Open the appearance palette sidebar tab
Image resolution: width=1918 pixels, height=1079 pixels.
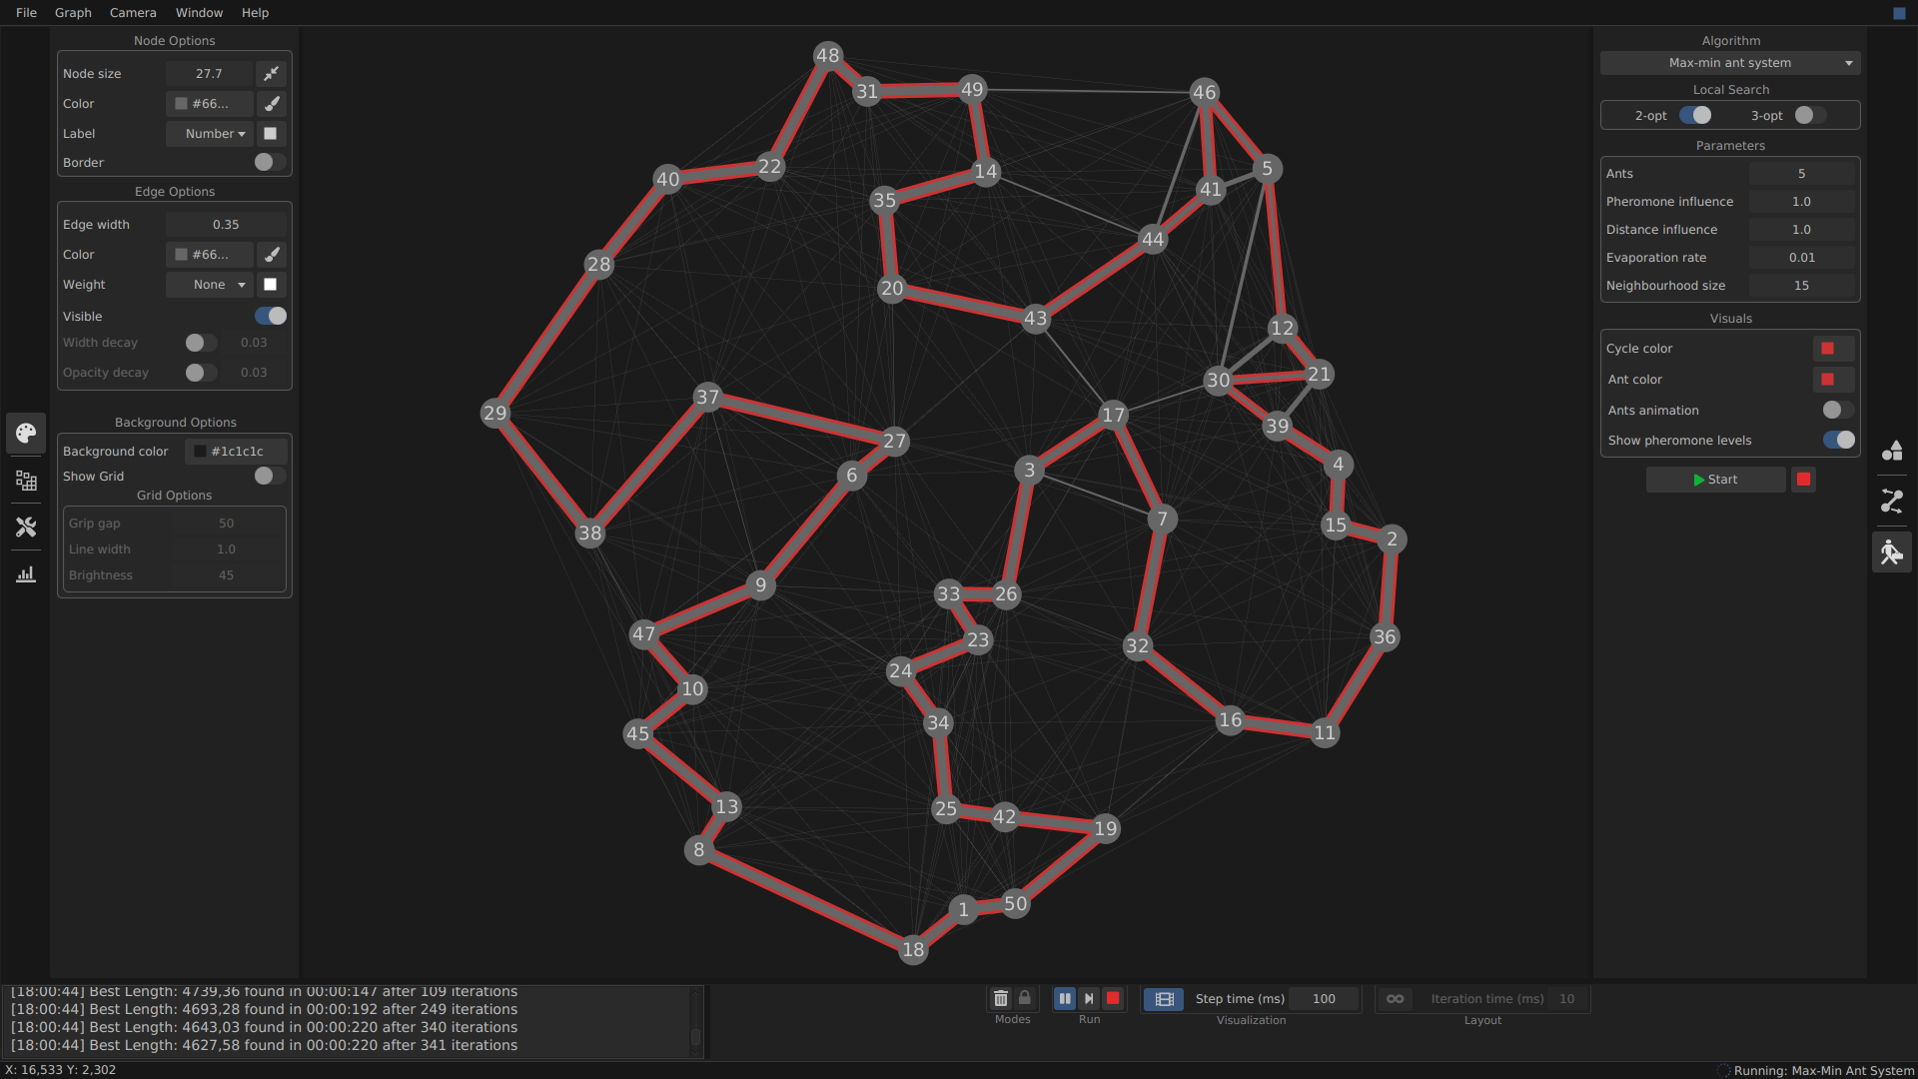point(26,433)
